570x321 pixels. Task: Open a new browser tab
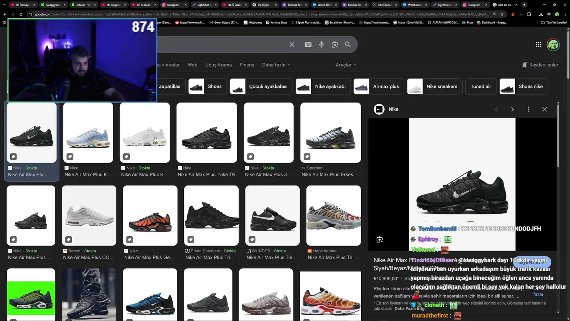click(x=524, y=5)
